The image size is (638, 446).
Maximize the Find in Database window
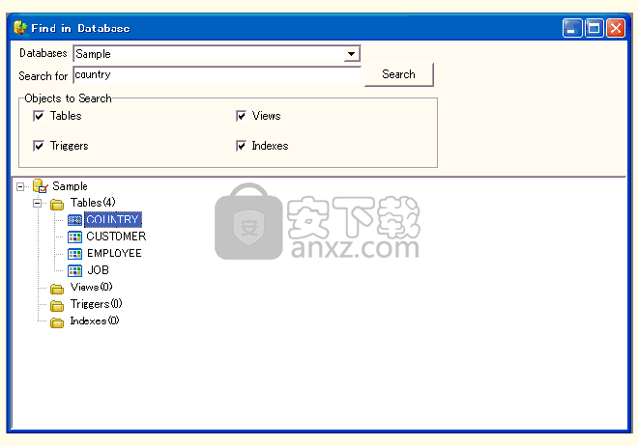tap(594, 28)
